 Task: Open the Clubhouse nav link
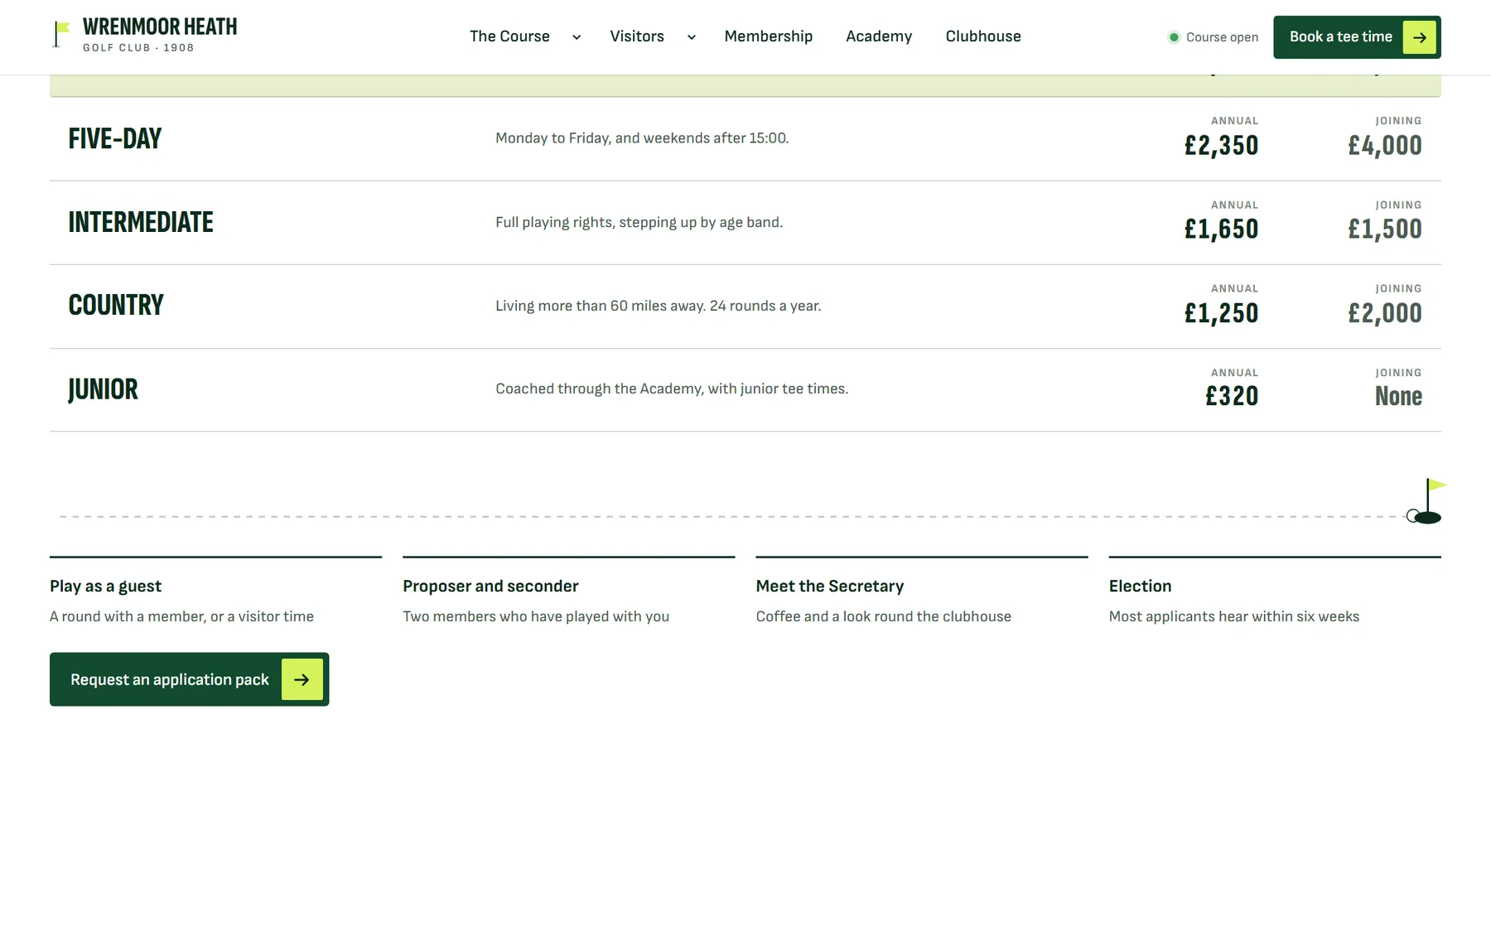[x=983, y=36]
